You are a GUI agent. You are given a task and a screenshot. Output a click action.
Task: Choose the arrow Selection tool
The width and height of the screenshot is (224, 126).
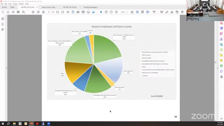tap(101, 12)
